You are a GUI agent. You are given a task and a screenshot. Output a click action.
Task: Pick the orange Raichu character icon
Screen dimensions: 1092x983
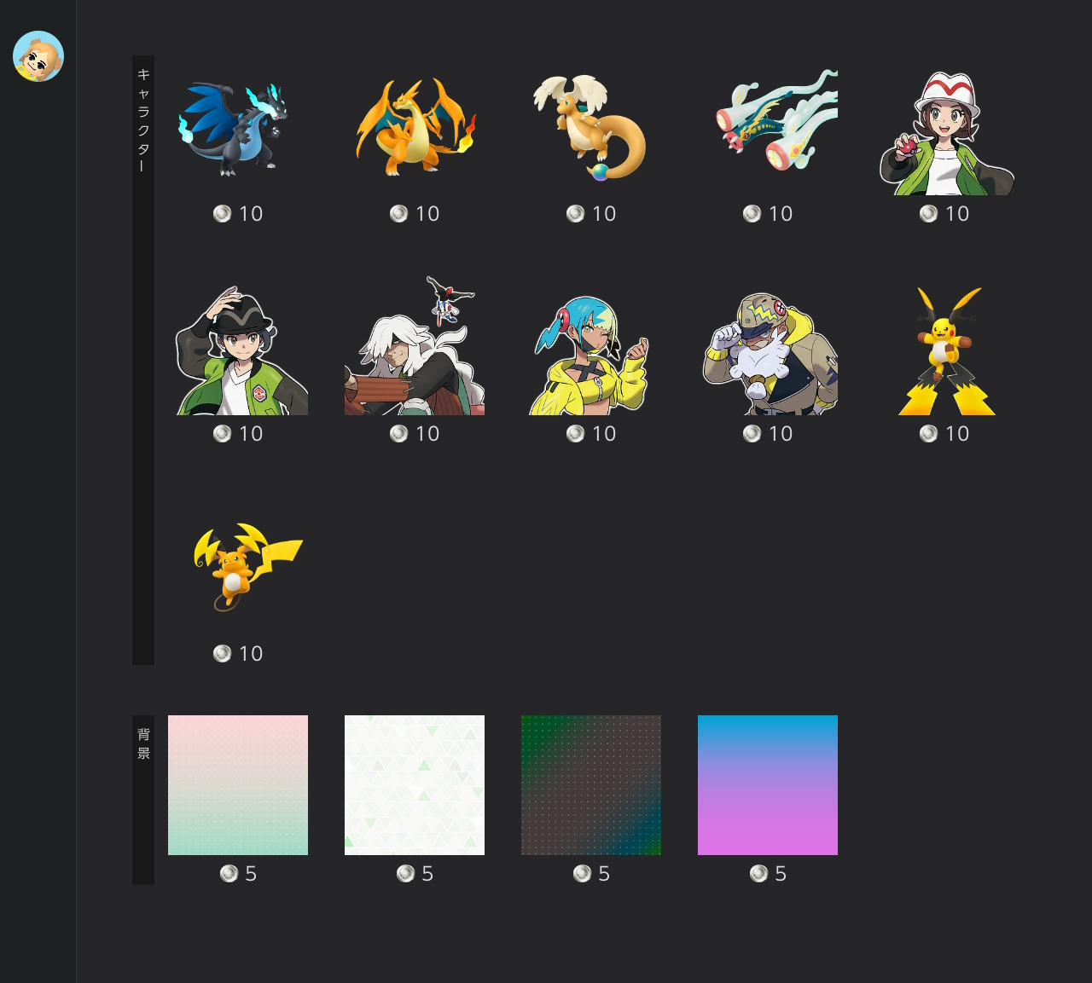pyautogui.click(x=243, y=564)
